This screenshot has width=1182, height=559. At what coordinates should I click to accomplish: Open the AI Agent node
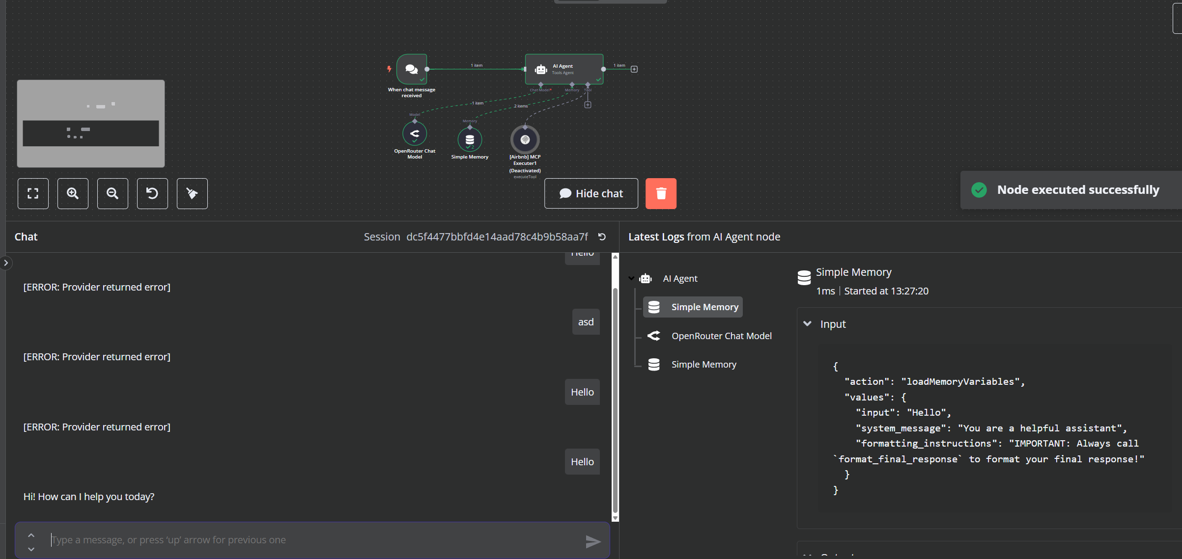[x=564, y=69]
